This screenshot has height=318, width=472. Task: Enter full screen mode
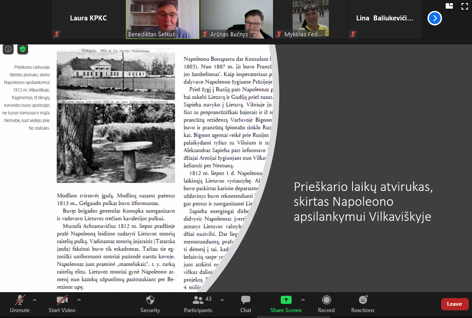pos(464,6)
